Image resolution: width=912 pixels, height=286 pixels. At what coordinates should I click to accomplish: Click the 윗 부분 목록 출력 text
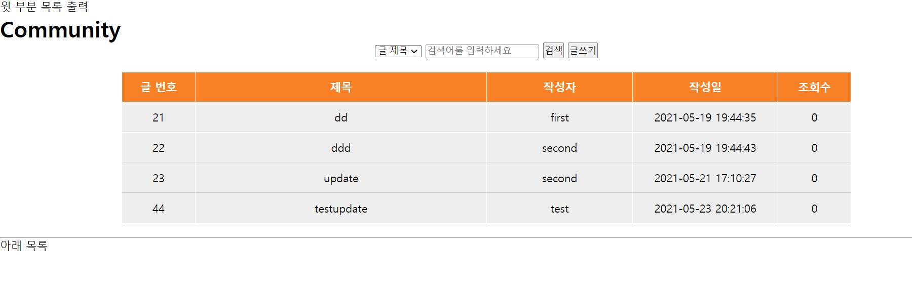[44, 7]
